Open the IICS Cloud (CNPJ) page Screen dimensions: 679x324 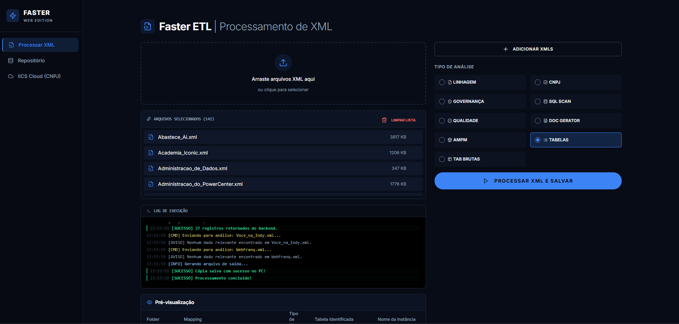pos(41,76)
